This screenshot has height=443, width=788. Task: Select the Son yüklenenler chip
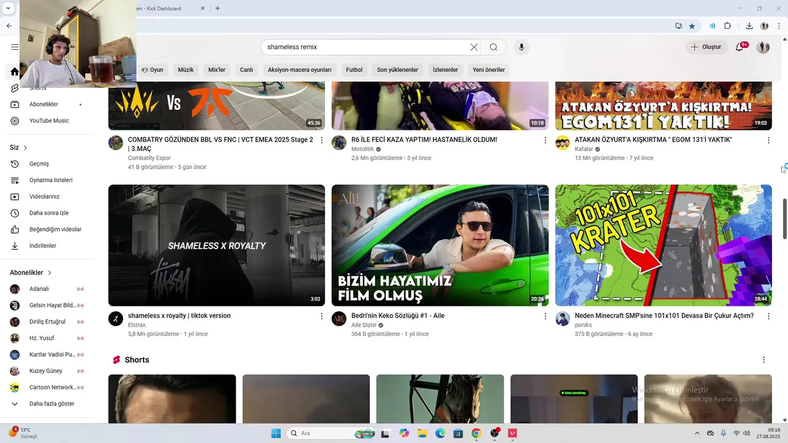click(x=398, y=70)
